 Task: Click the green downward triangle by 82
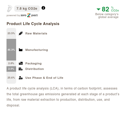point(98,9)
